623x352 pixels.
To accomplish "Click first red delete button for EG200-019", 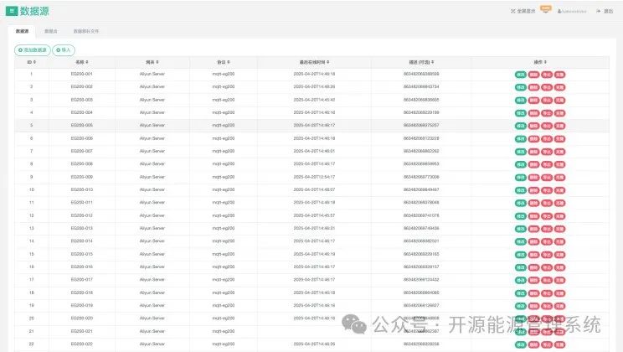I will (x=533, y=306).
